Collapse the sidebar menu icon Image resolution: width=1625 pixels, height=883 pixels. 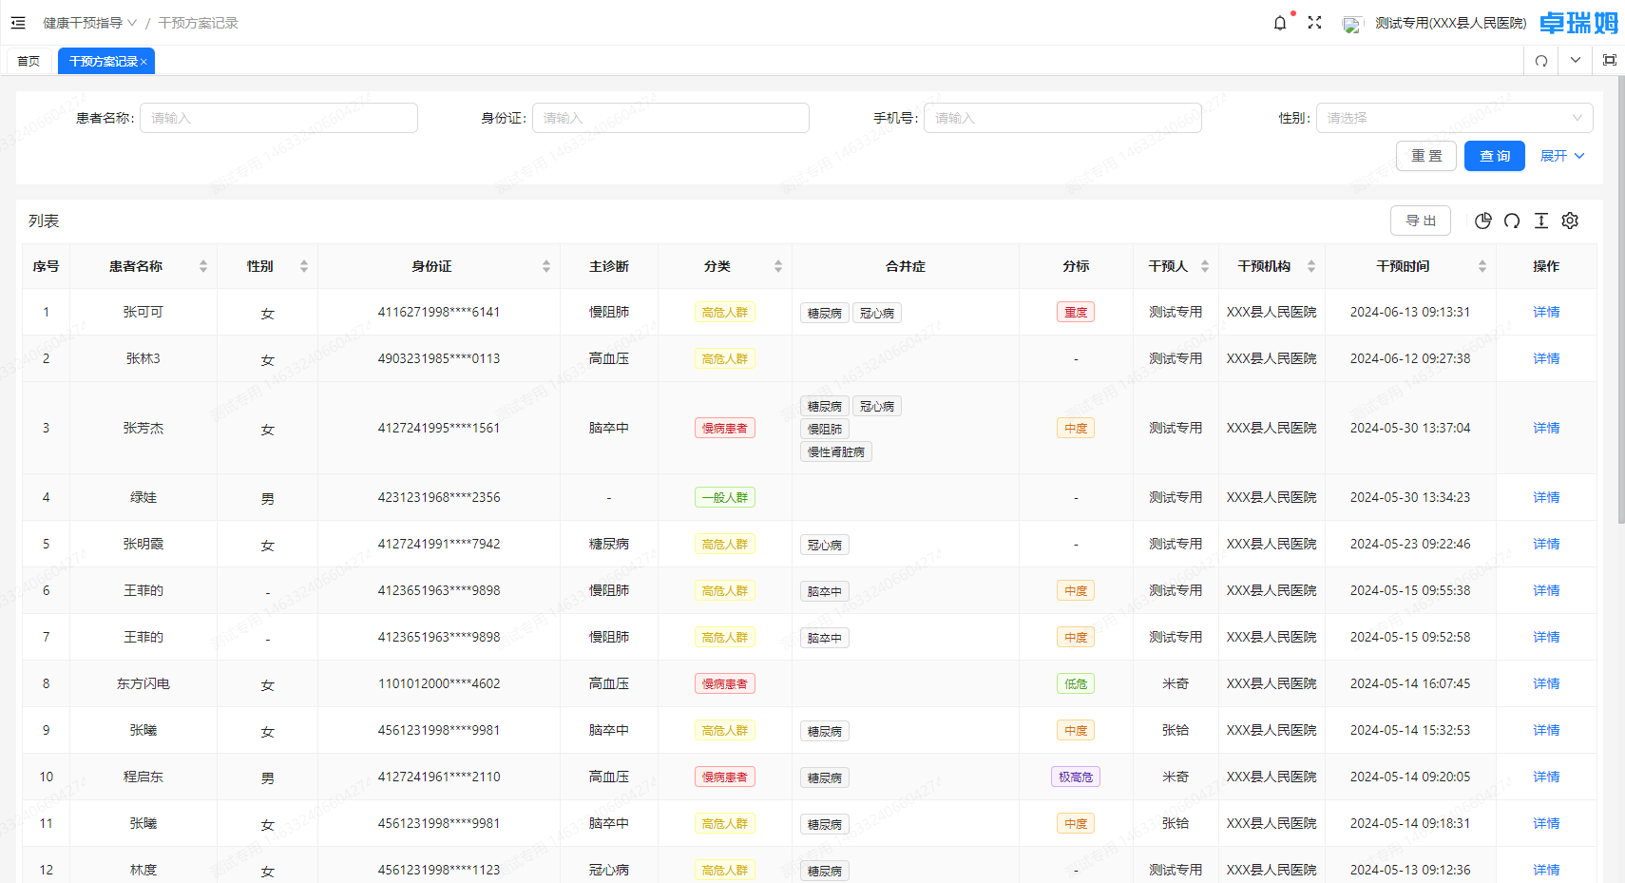(x=18, y=23)
